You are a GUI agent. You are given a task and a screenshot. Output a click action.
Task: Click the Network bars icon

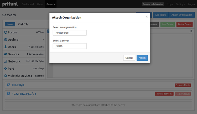click(x=6, y=61)
